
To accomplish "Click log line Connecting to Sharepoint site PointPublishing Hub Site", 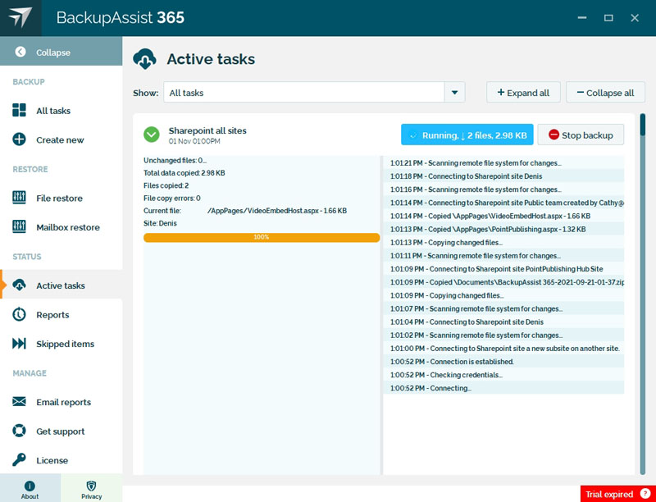I will tap(503, 269).
